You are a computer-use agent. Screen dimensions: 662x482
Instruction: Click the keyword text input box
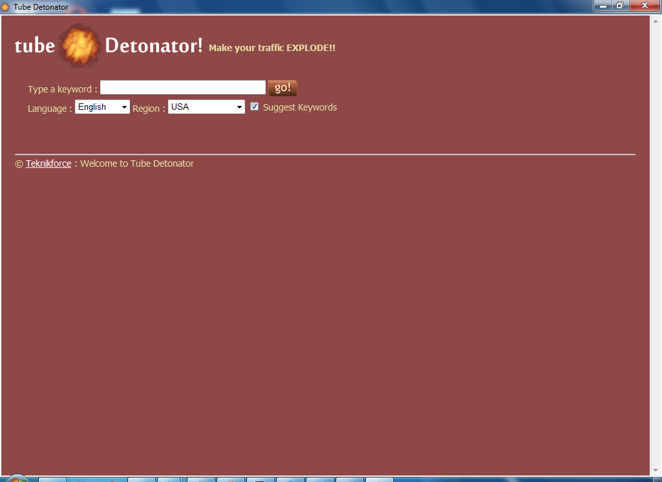pos(183,87)
